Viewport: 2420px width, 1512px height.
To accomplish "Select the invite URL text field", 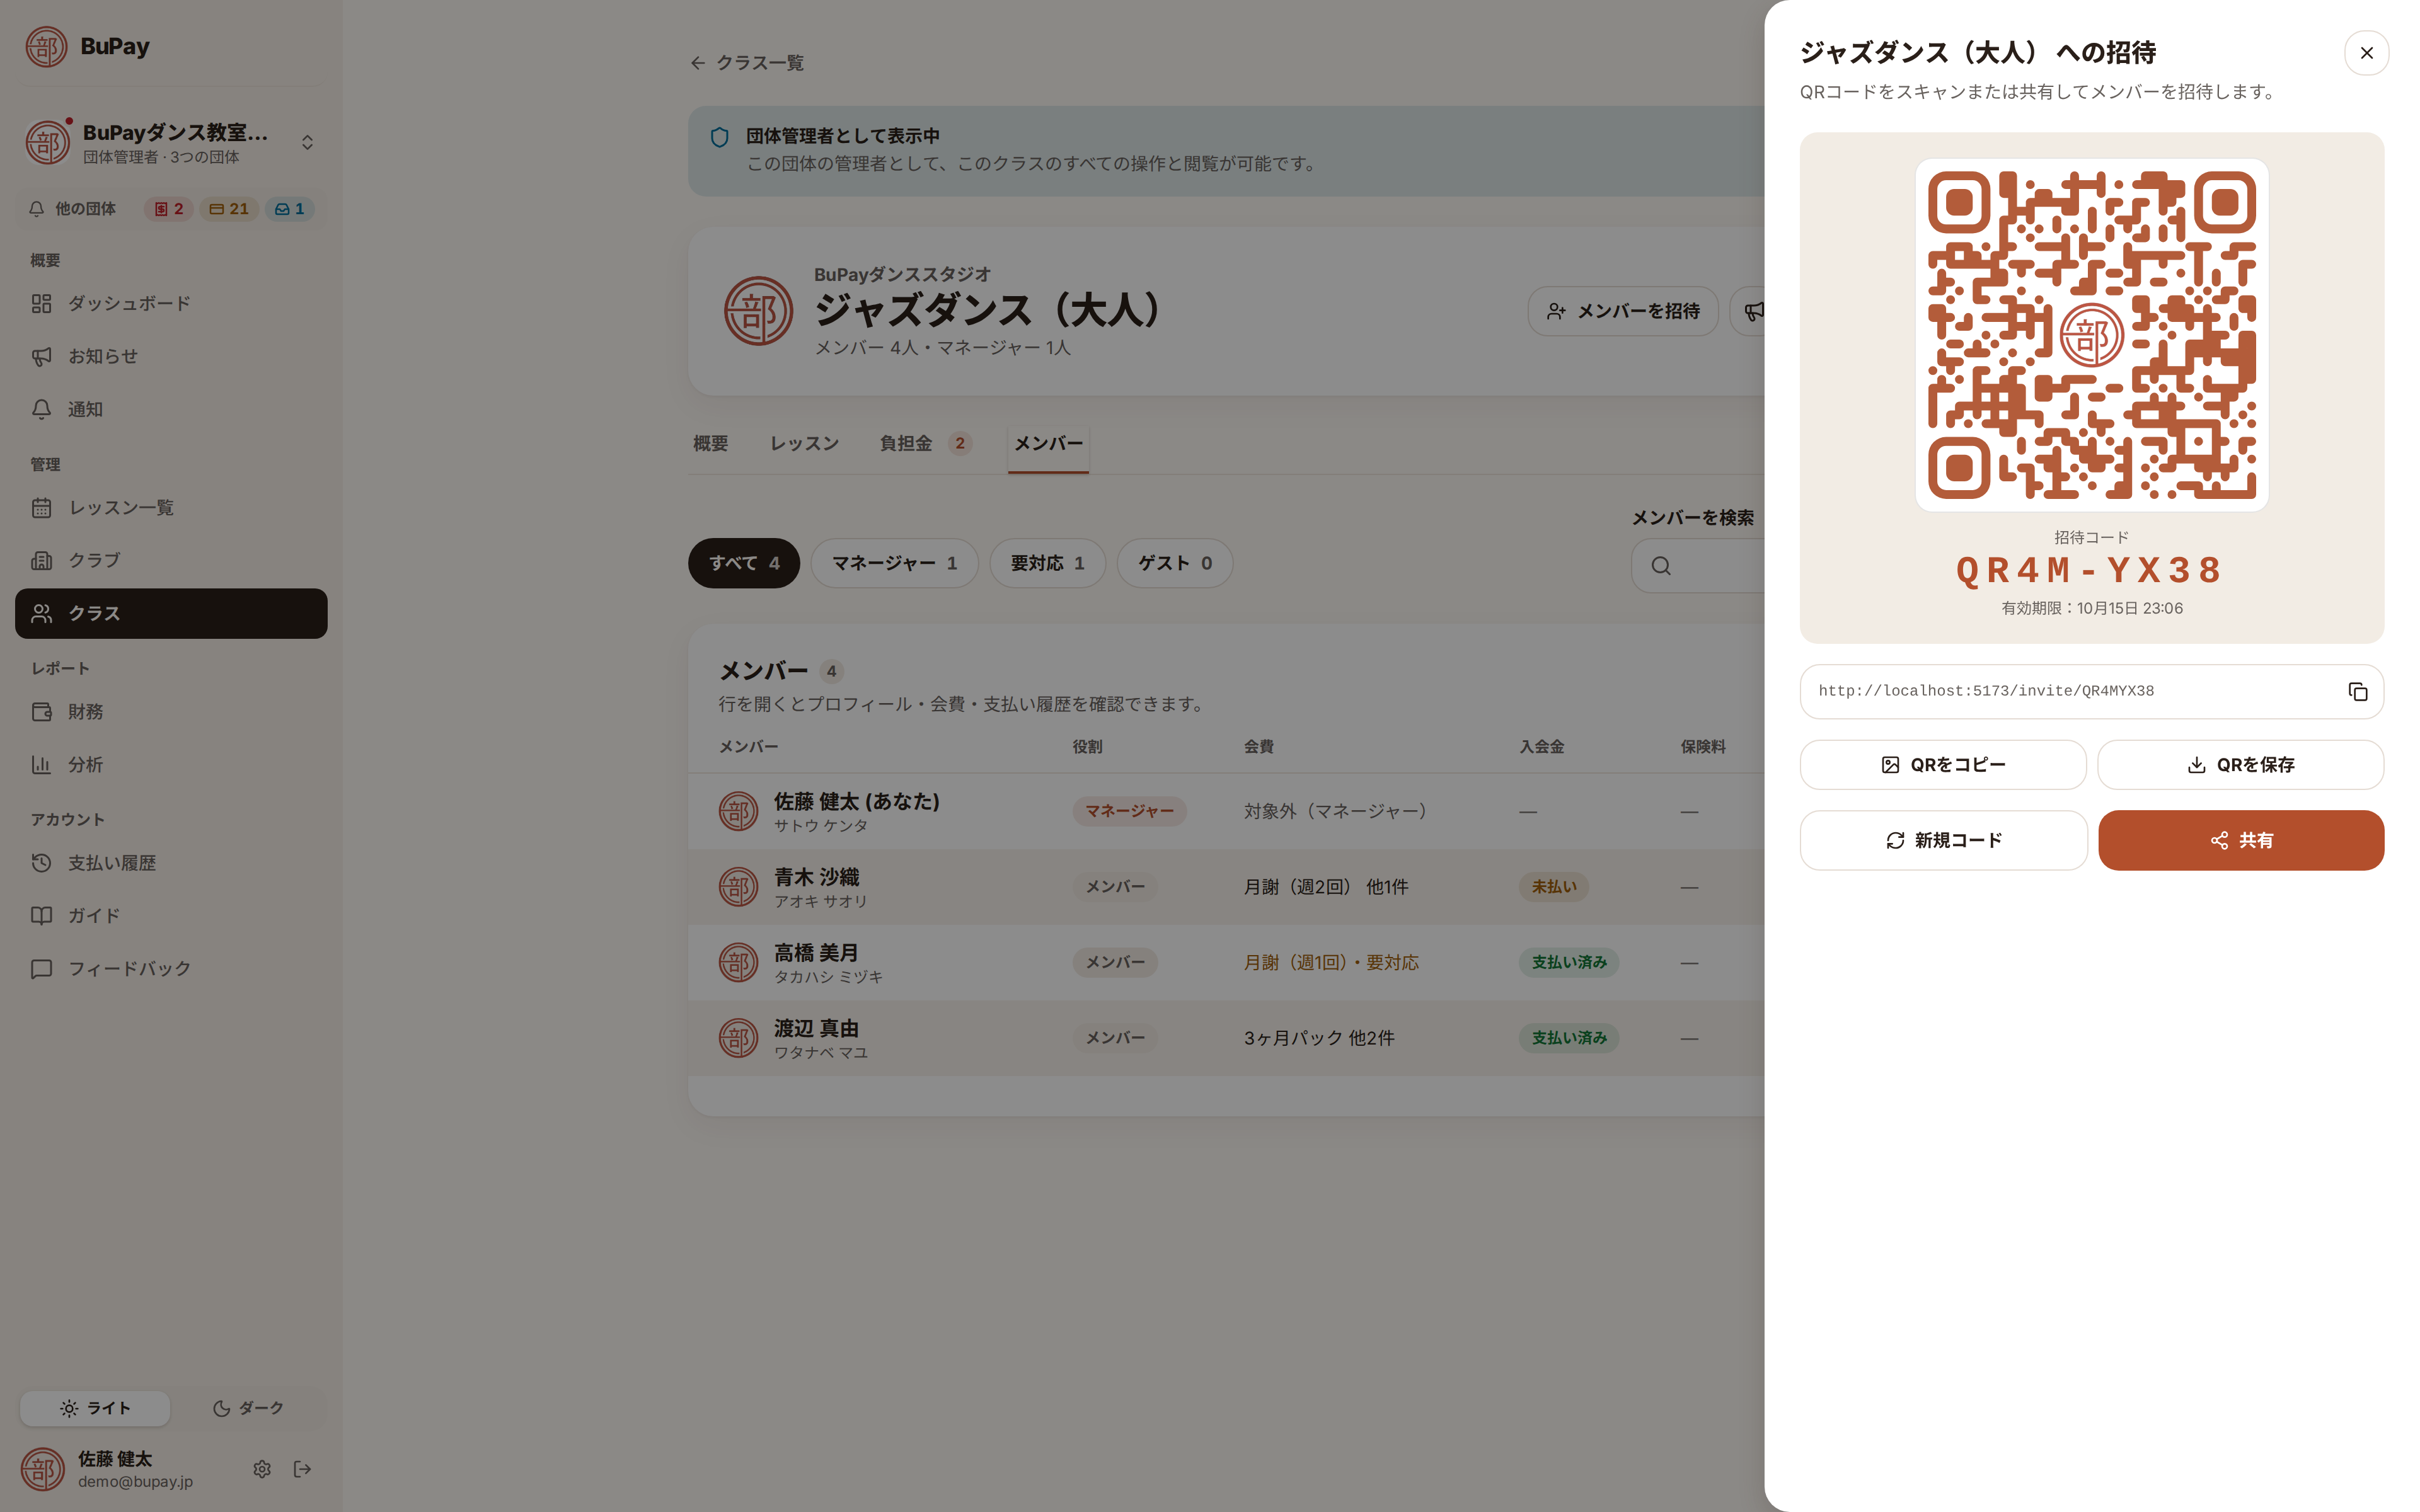I will click(x=2091, y=692).
